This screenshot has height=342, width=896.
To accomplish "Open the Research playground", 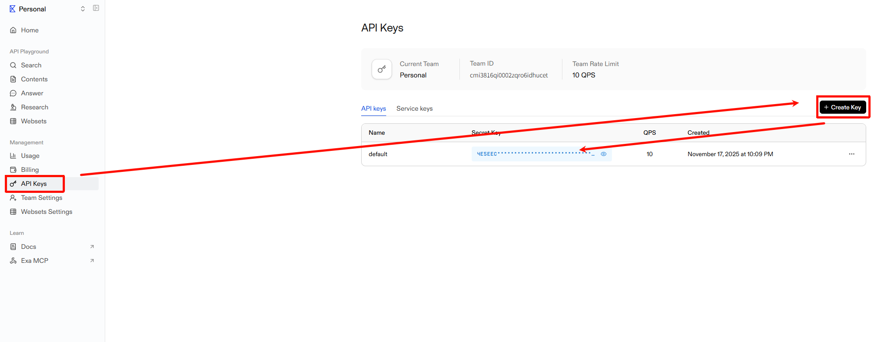I will tap(35, 107).
